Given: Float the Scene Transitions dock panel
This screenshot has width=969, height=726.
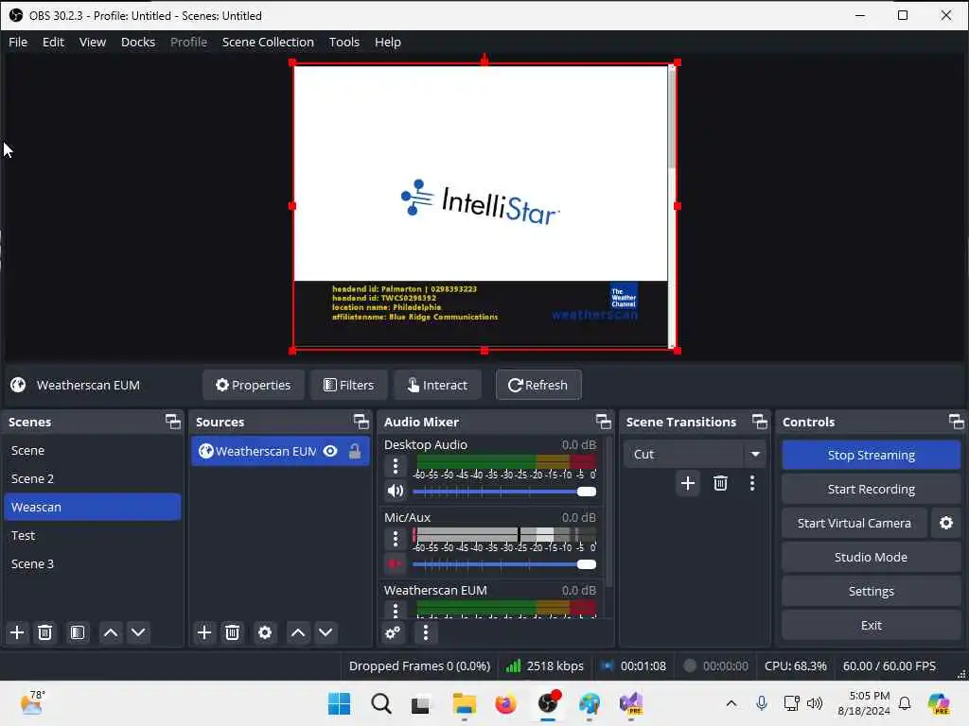Looking at the screenshot, I should pos(760,422).
